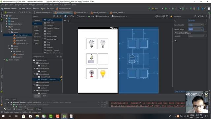Show warnings and errors triangle icon
Image resolution: width=211 pixels, height=119 pixels.
[x=171, y=16]
